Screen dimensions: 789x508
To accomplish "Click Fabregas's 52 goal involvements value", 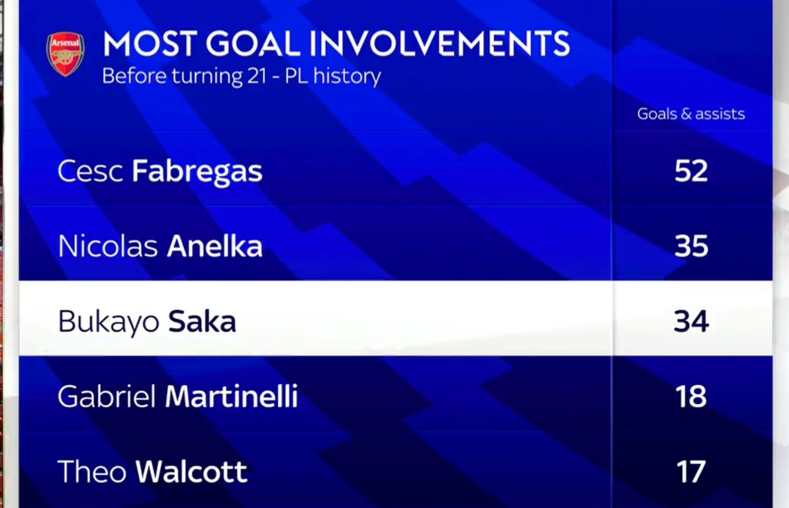I will pos(691,171).
